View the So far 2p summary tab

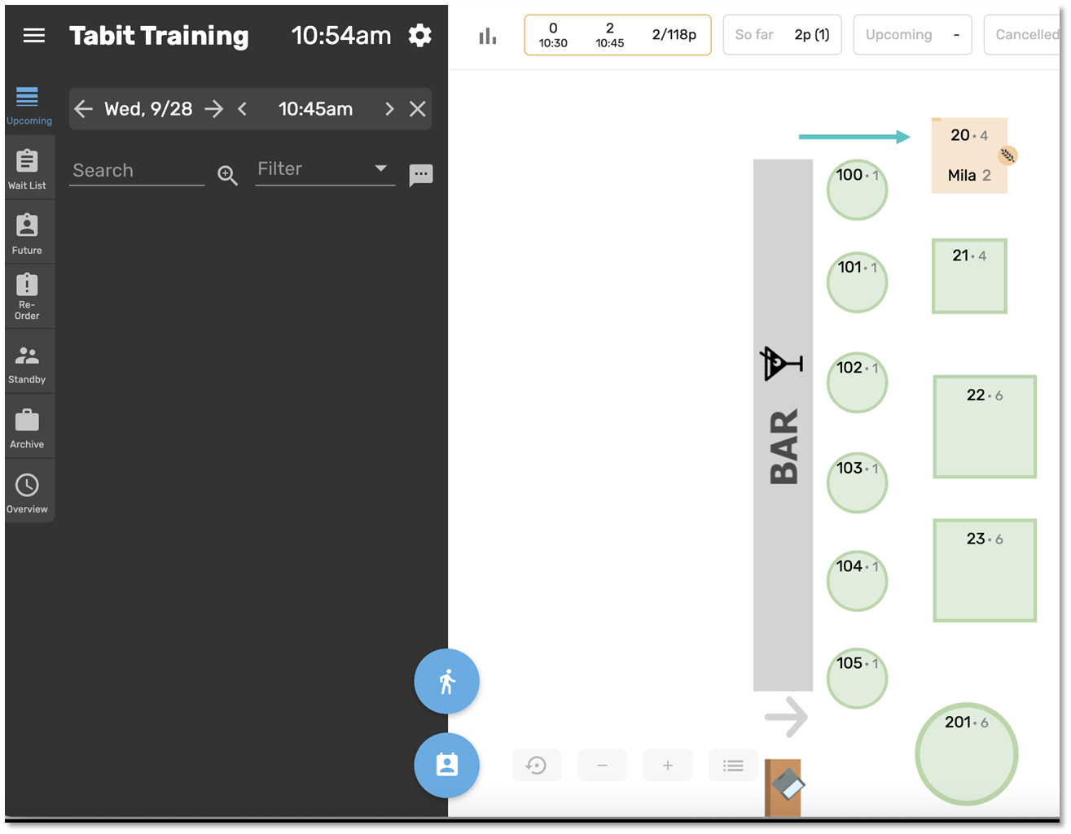782,34
